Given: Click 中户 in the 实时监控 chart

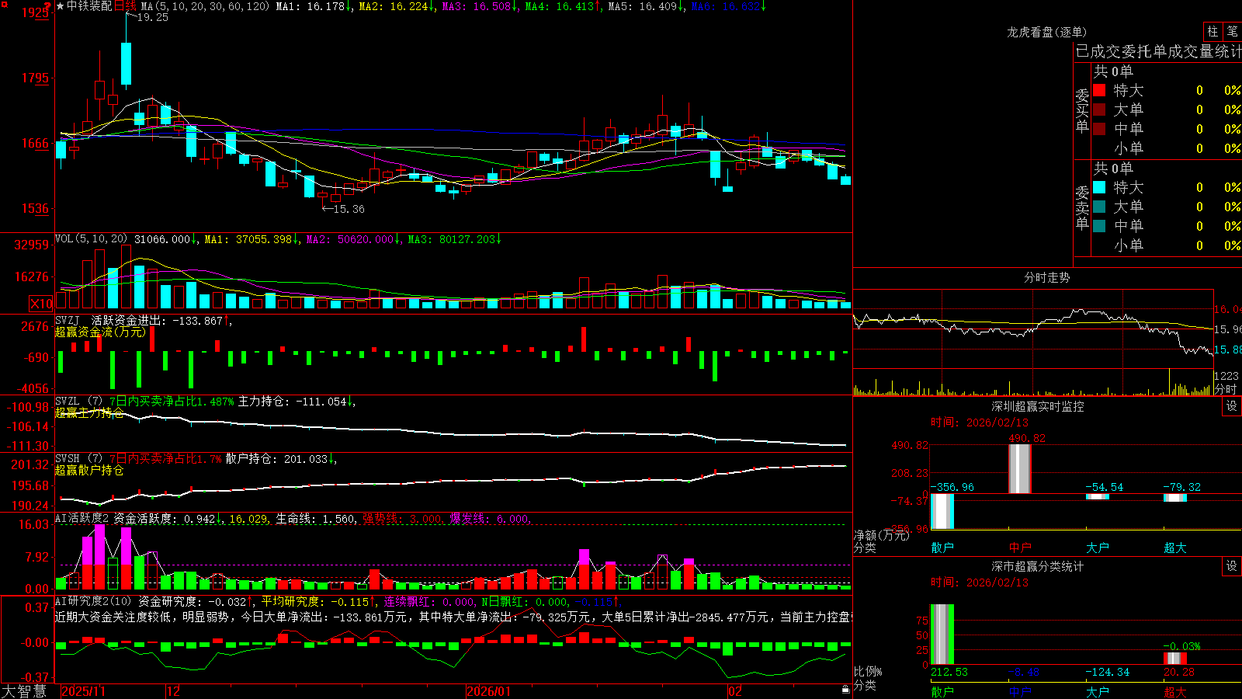Looking at the screenshot, I should click(x=1020, y=548).
